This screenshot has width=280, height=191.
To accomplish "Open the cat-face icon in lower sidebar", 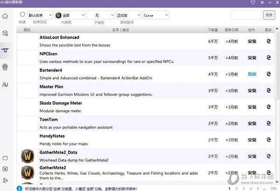I will (x=5, y=169).
